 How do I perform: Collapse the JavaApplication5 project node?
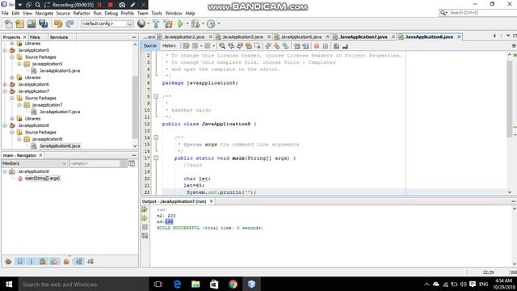click(5, 50)
